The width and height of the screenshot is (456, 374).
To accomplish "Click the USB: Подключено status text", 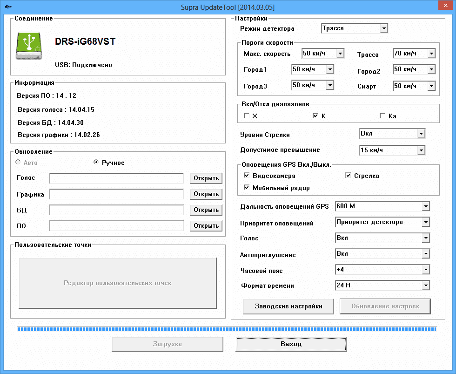I will (x=83, y=65).
